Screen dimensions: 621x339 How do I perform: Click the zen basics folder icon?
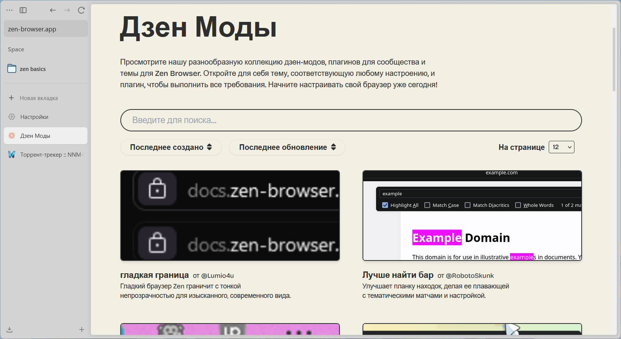[x=12, y=69]
